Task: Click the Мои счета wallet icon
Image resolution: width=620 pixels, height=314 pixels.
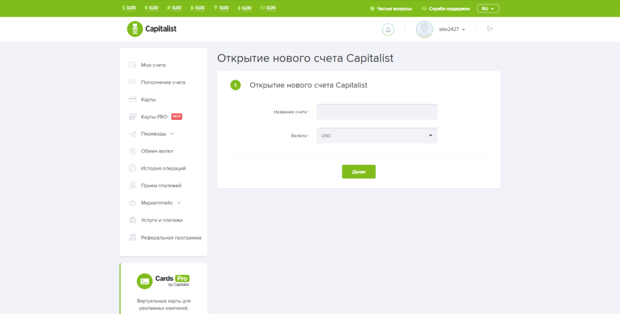Action: pyautogui.click(x=132, y=65)
